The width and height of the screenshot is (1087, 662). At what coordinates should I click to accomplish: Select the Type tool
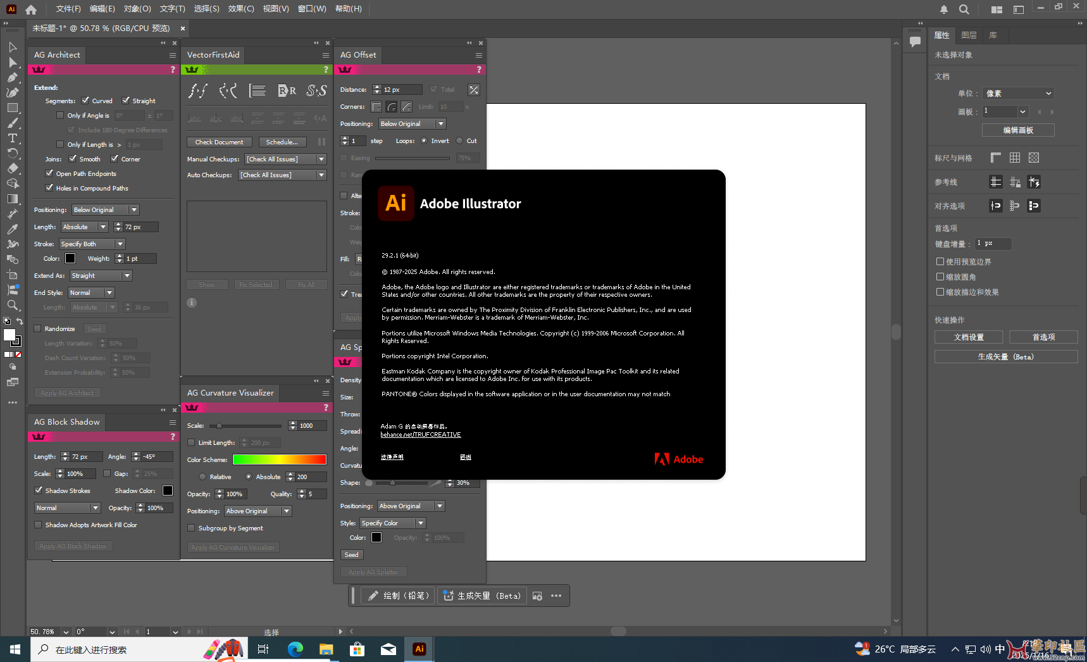click(x=13, y=139)
